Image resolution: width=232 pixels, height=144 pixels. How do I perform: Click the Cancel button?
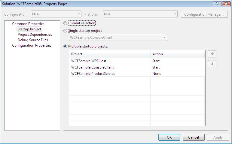(x=194, y=137)
